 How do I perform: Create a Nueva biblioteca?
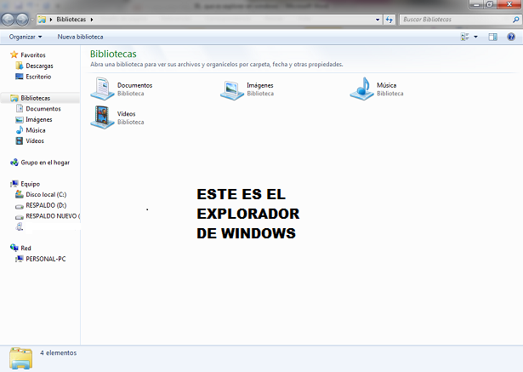(x=80, y=37)
